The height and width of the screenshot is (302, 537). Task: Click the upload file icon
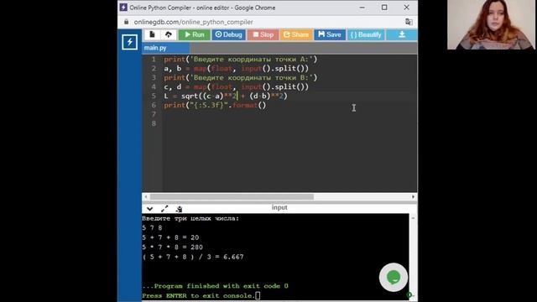click(x=168, y=34)
